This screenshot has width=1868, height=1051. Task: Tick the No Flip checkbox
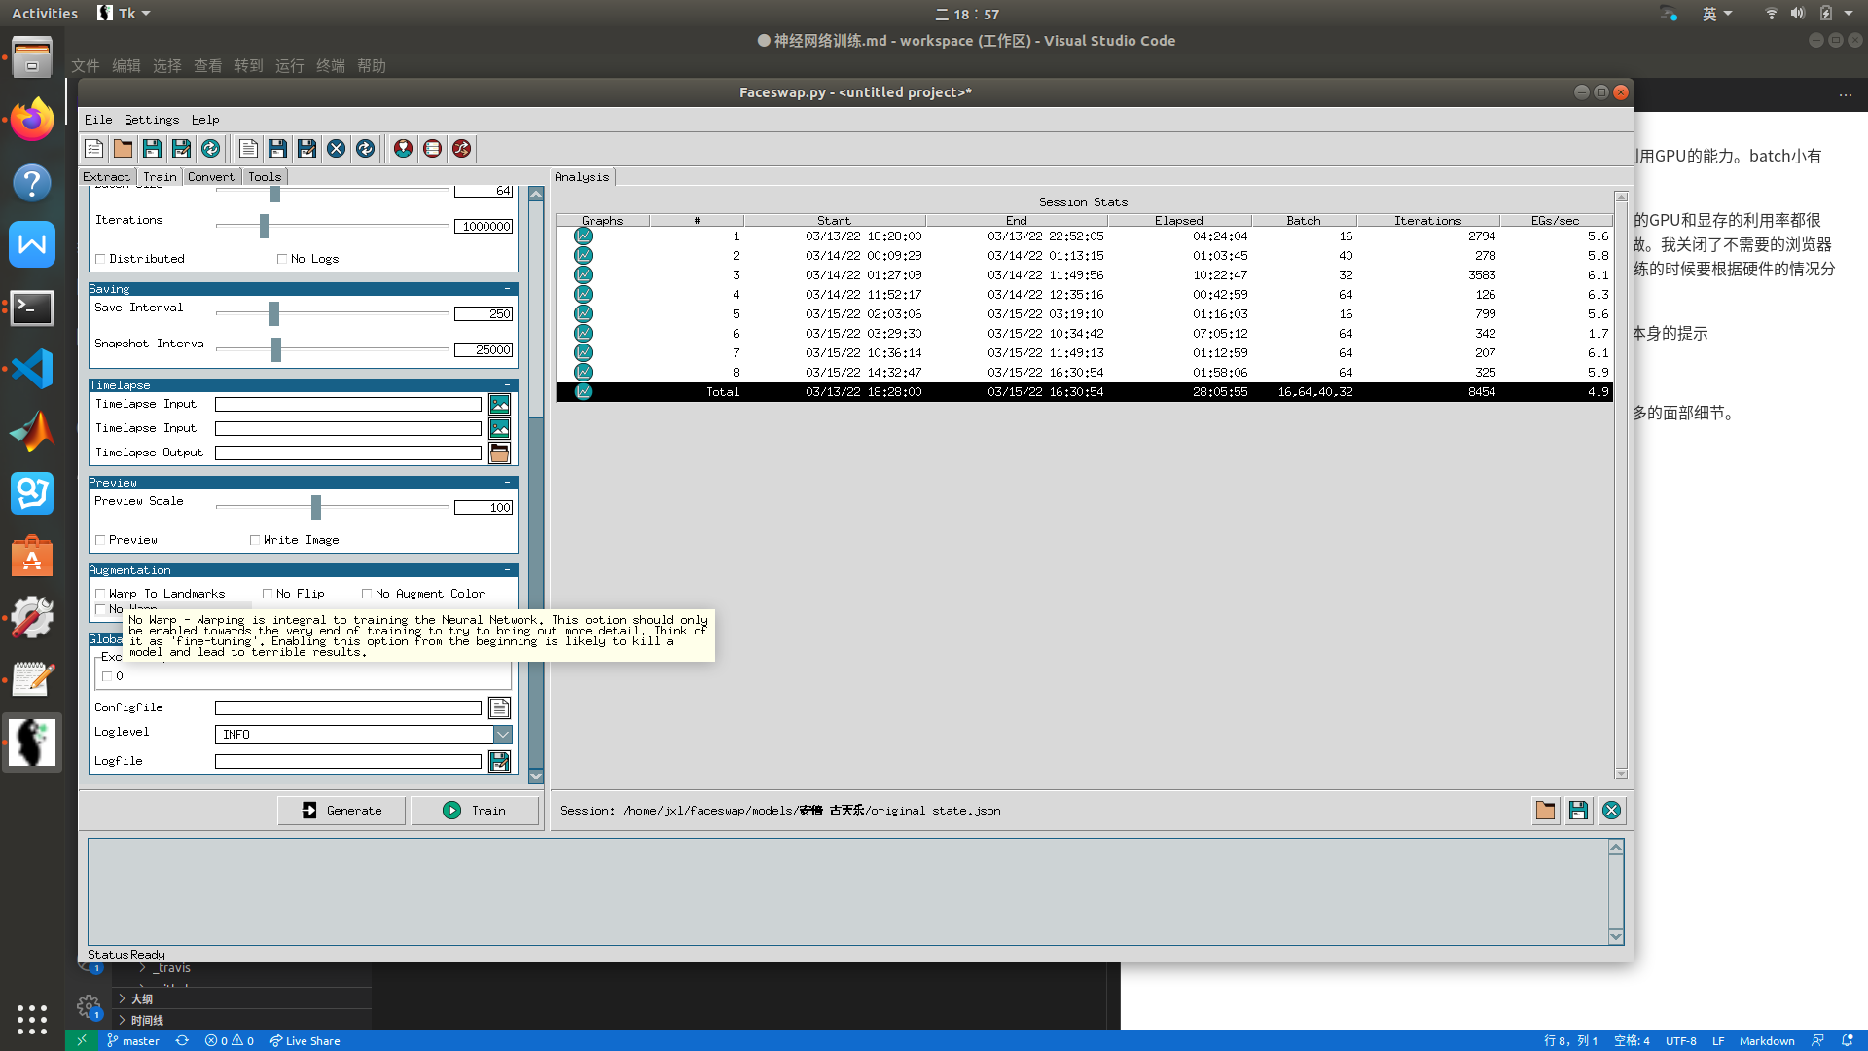pyautogui.click(x=268, y=594)
